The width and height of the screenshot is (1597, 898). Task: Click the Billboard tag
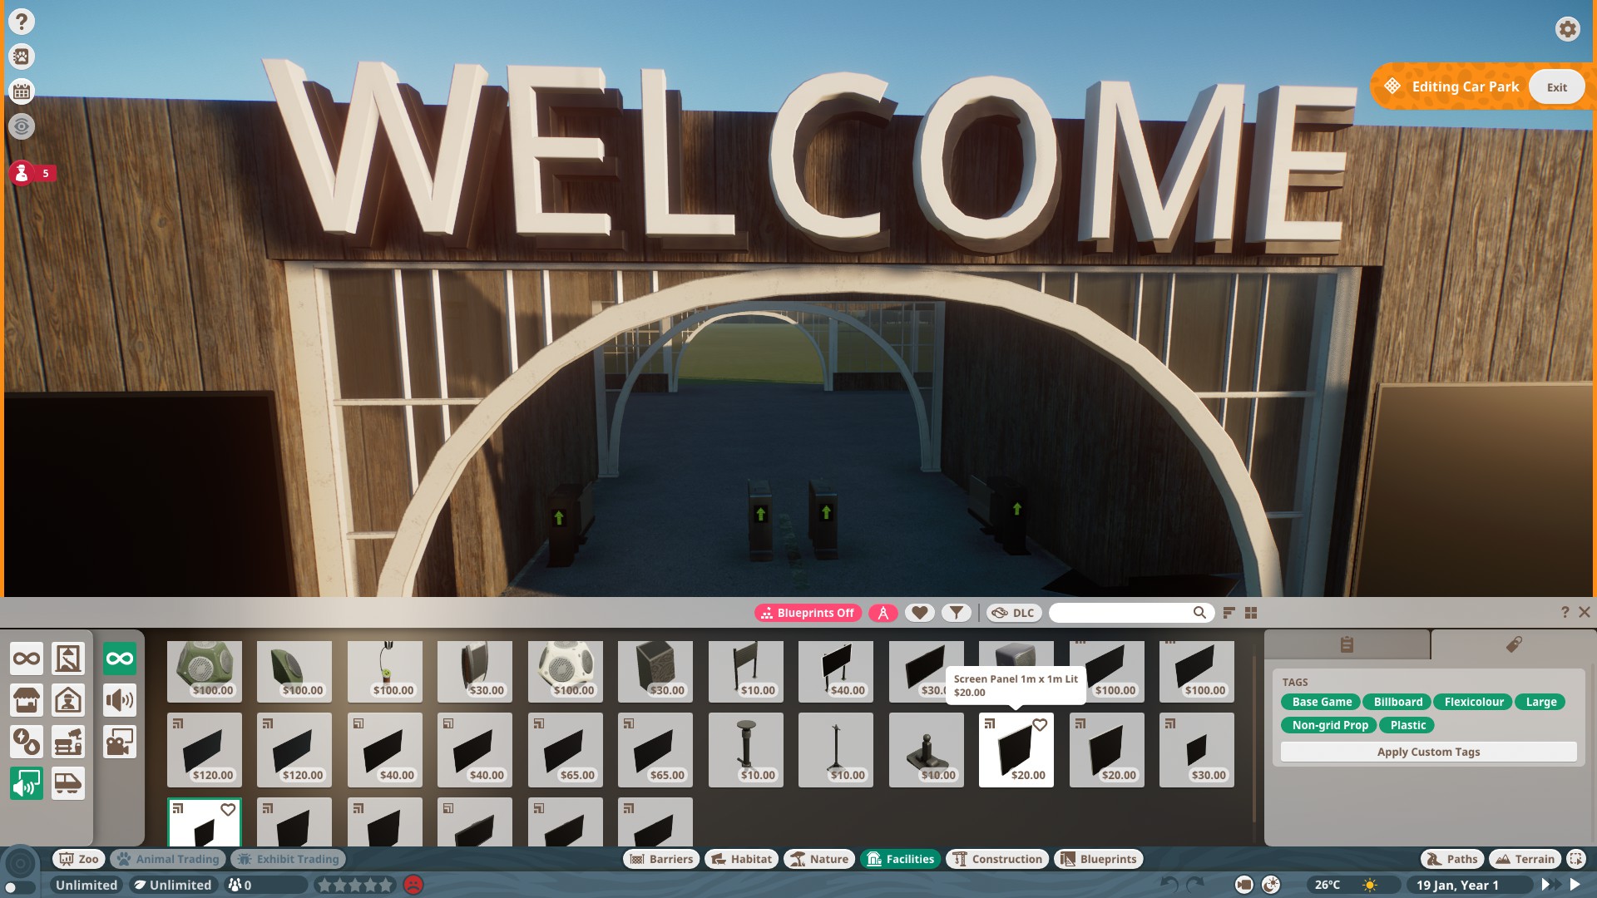pyautogui.click(x=1397, y=702)
